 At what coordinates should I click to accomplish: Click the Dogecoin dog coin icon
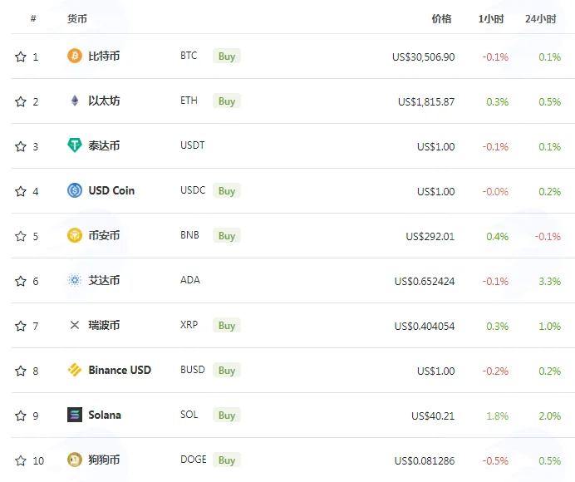tap(75, 460)
